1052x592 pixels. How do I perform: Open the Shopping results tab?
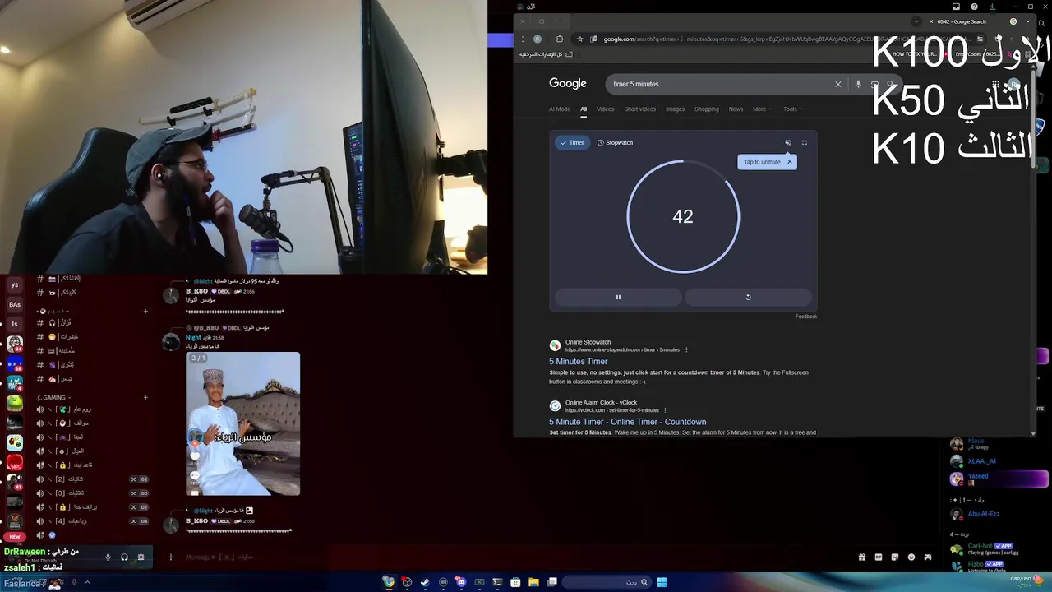pyautogui.click(x=706, y=109)
